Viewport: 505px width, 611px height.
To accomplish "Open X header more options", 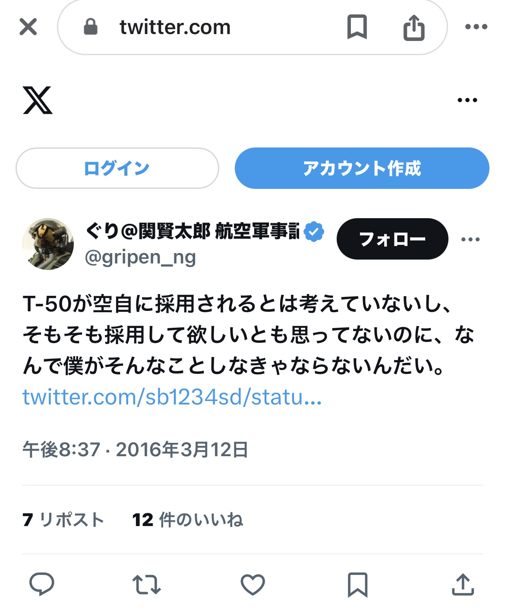I will pos(467,100).
